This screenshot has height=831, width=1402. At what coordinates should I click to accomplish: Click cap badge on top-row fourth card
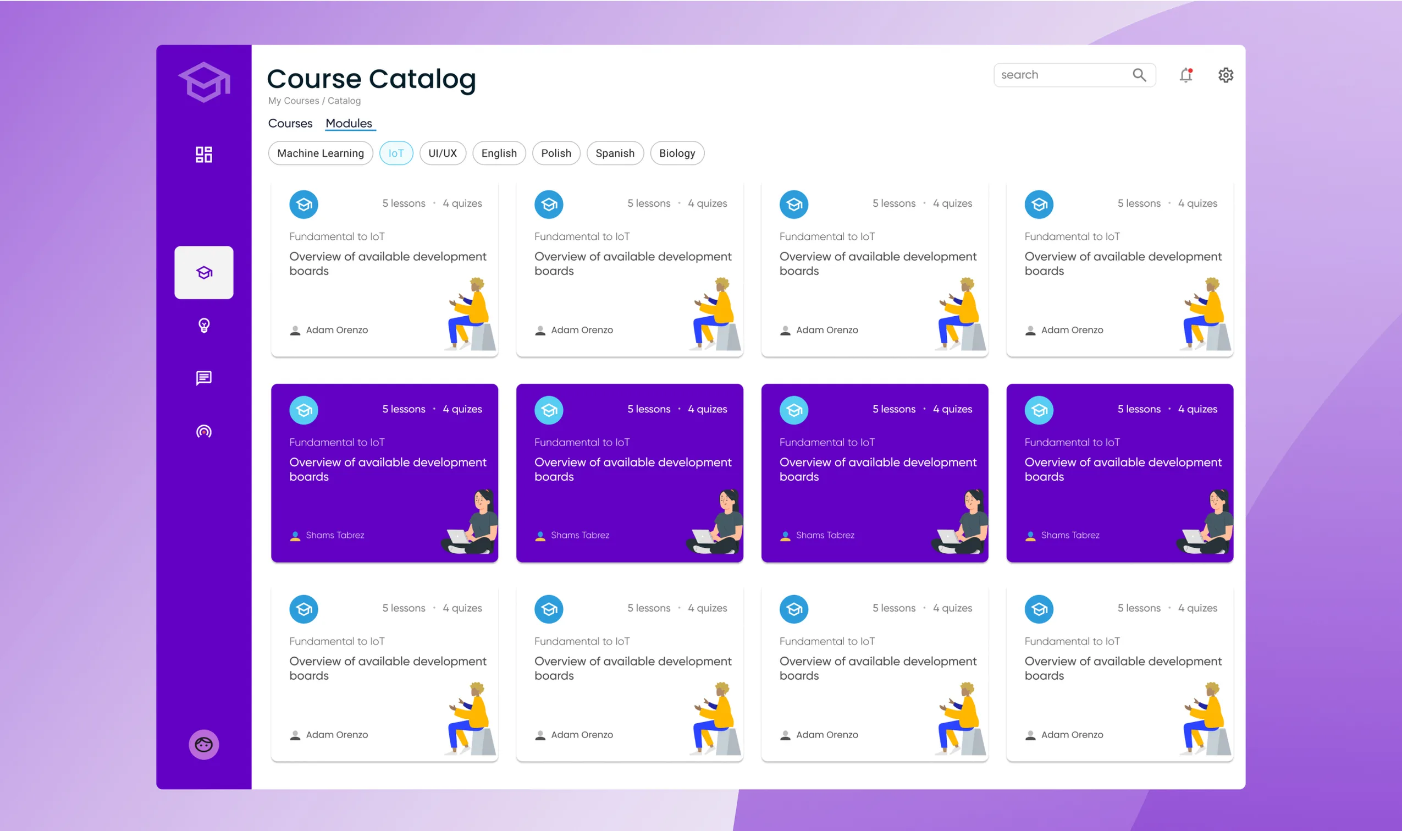pos(1039,205)
